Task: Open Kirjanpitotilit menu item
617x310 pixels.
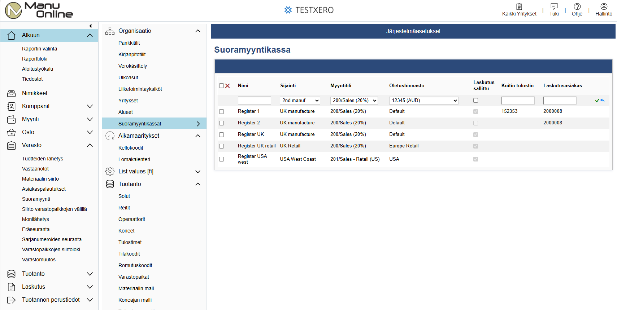Action: (x=132, y=54)
